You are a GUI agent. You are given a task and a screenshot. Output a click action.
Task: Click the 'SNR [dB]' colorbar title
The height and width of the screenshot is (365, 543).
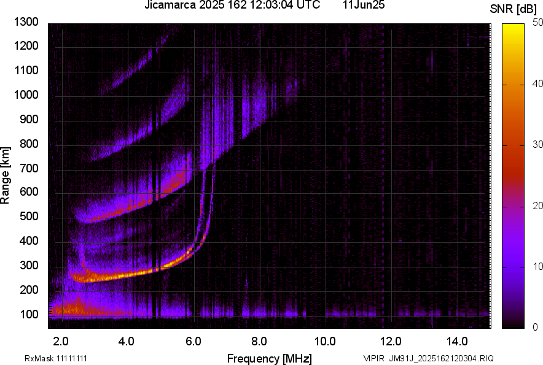click(x=513, y=9)
